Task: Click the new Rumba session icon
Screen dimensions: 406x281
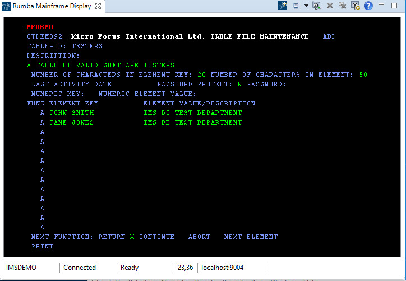Action: [x=283, y=6]
